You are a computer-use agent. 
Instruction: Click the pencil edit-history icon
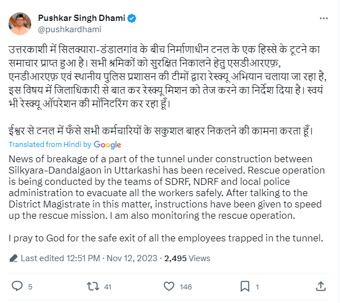(14, 259)
